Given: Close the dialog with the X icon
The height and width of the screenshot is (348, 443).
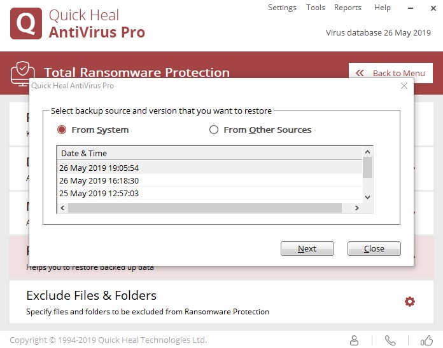Looking at the screenshot, I should click(x=404, y=86).
